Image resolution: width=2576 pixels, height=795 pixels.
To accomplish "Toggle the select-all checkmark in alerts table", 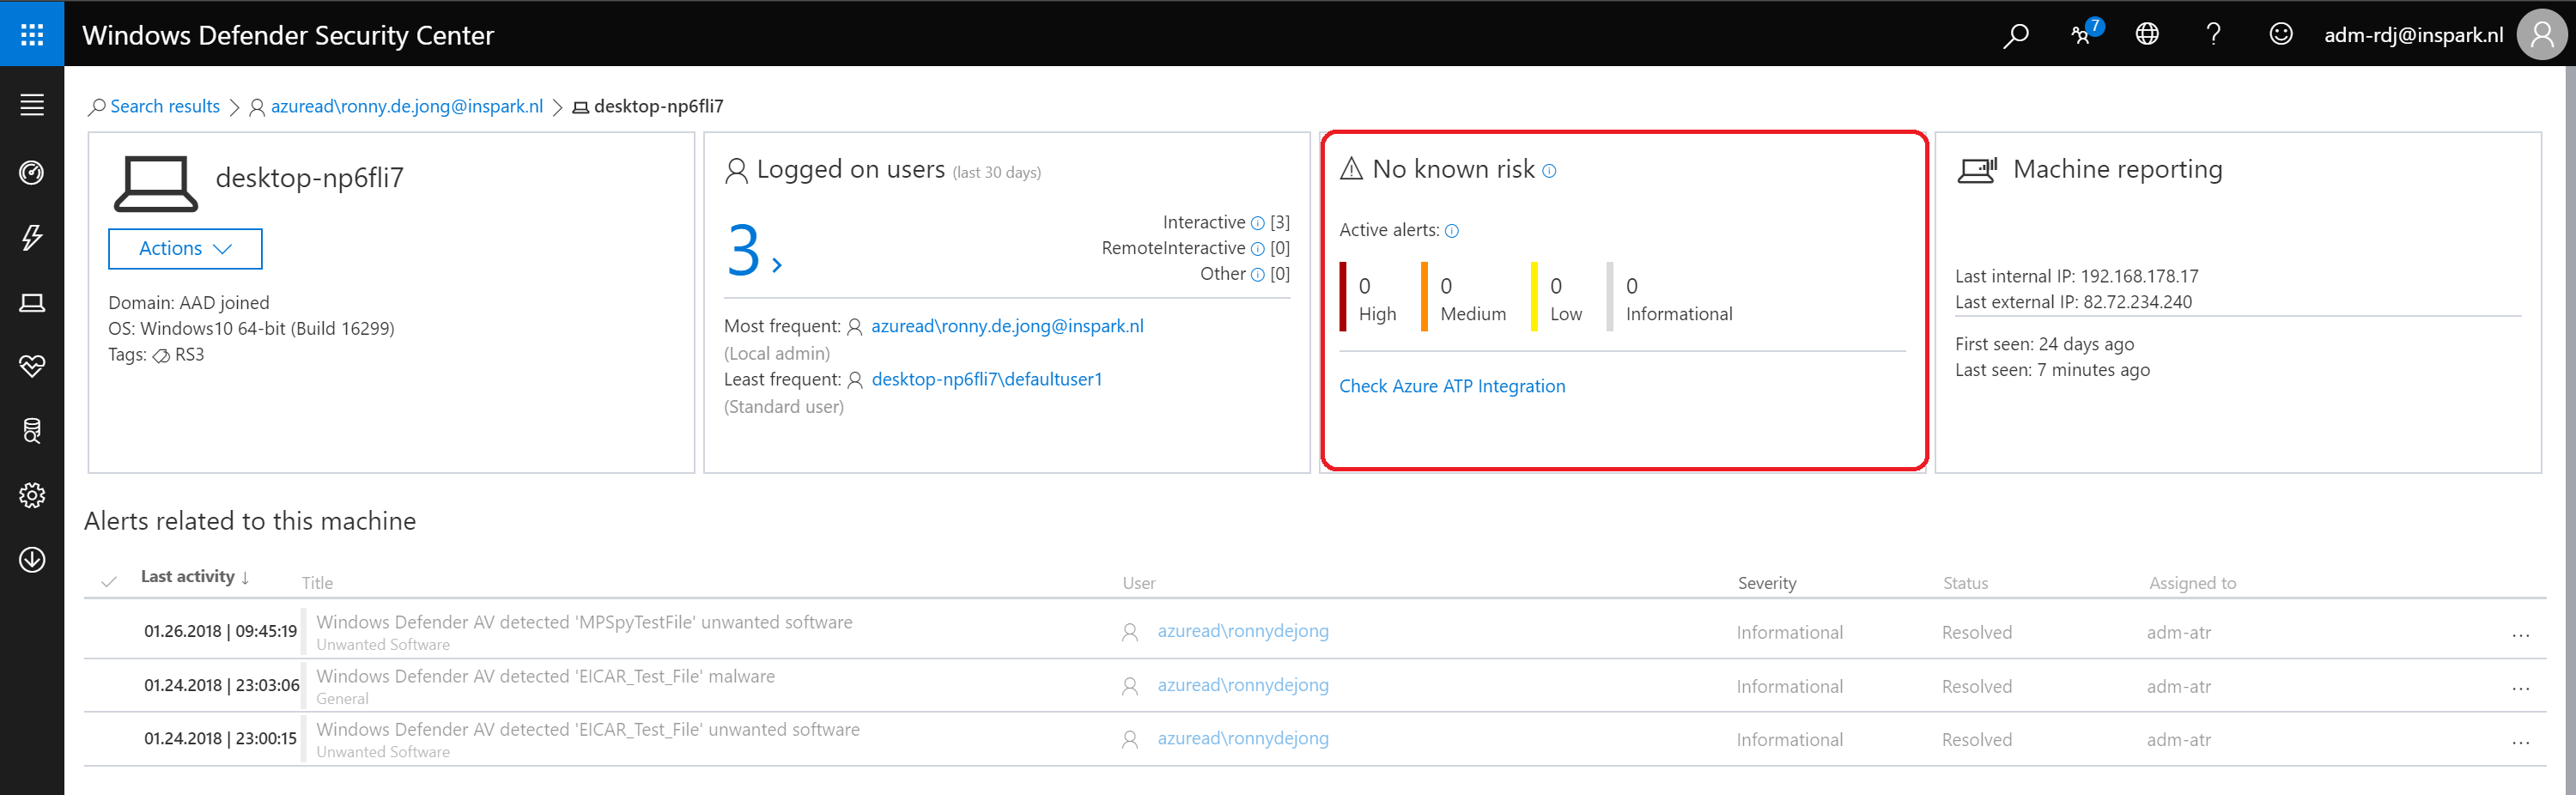I will (x=109, y=581).
